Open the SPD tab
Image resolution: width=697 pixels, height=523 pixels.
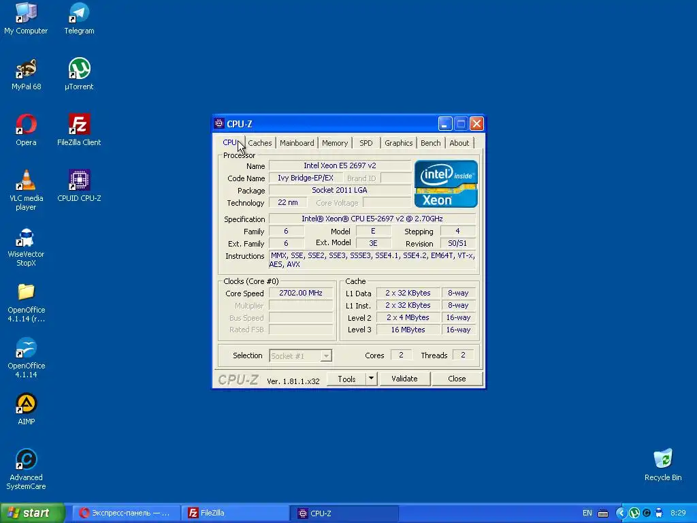click(366, 143)
